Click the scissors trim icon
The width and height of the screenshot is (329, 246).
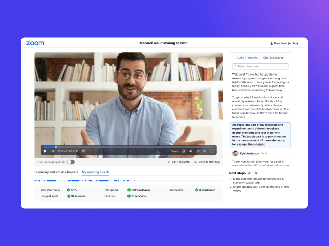(x=191, y=151)
